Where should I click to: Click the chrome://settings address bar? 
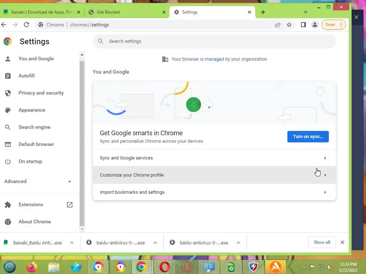[x=154, y=25]
